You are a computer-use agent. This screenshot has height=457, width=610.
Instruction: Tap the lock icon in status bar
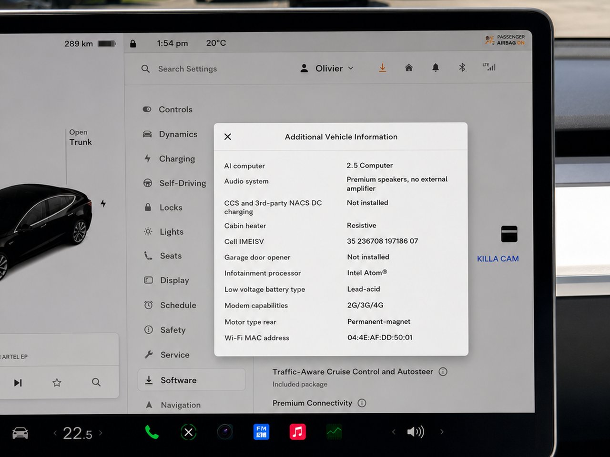(133, 43)
